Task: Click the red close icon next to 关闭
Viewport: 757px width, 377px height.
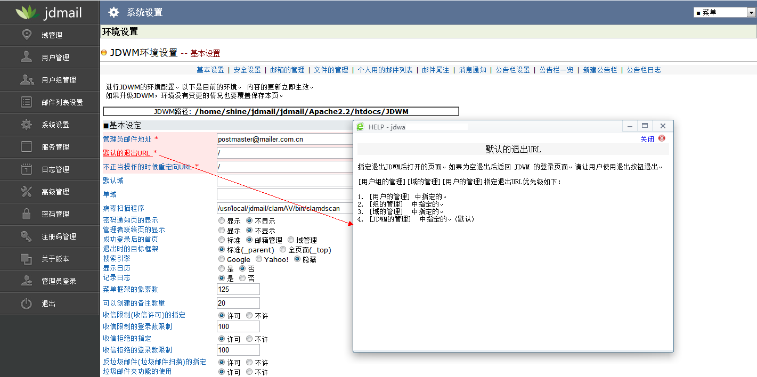Action: pyautogui.click(x=662, y=138)
